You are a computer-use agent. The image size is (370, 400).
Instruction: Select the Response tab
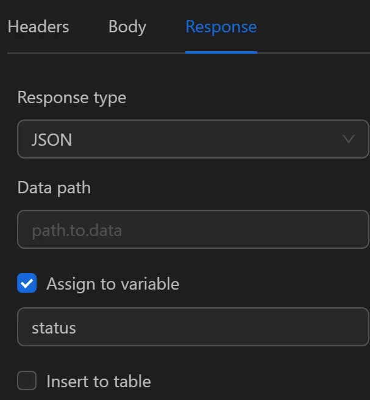pyautogui.click(x=221, y=27)
